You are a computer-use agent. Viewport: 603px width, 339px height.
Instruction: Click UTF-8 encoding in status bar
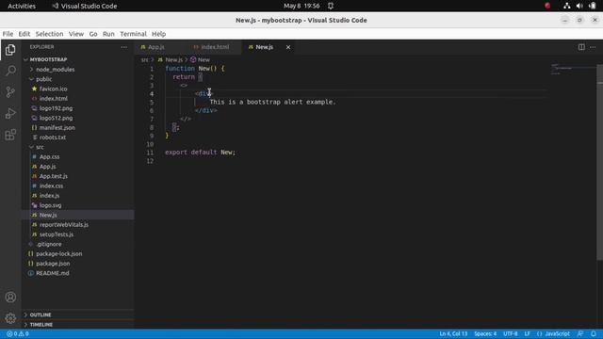511,333
